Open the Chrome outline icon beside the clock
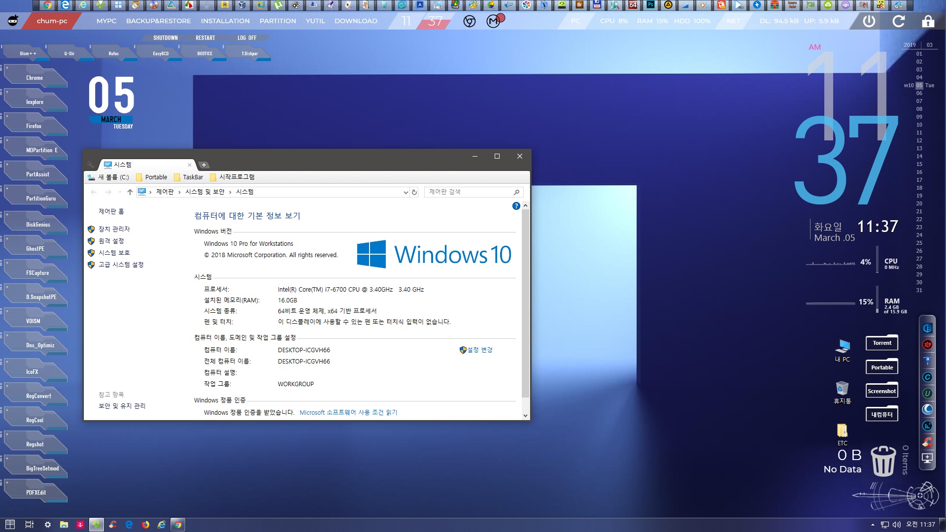Viewport: 946px width, 532px height. [470, 21]
